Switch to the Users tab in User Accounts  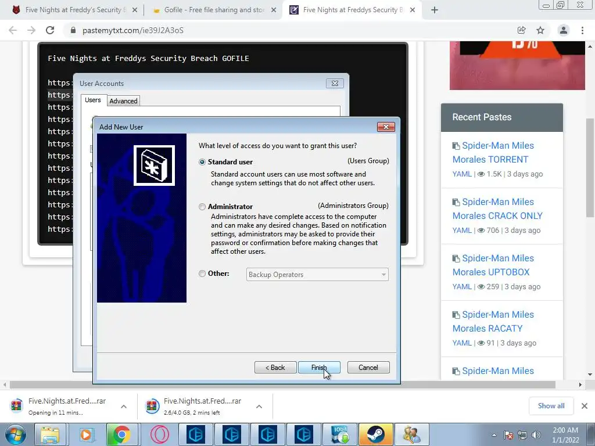(93, 100)
